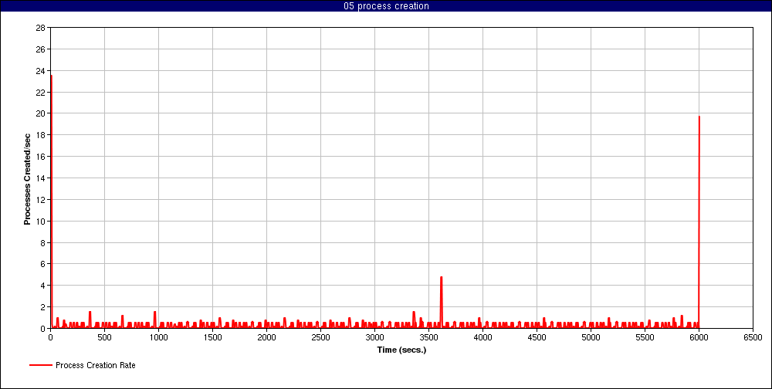
Task: Click the tall spike near 6000 seconds
Action: [699, 222]
